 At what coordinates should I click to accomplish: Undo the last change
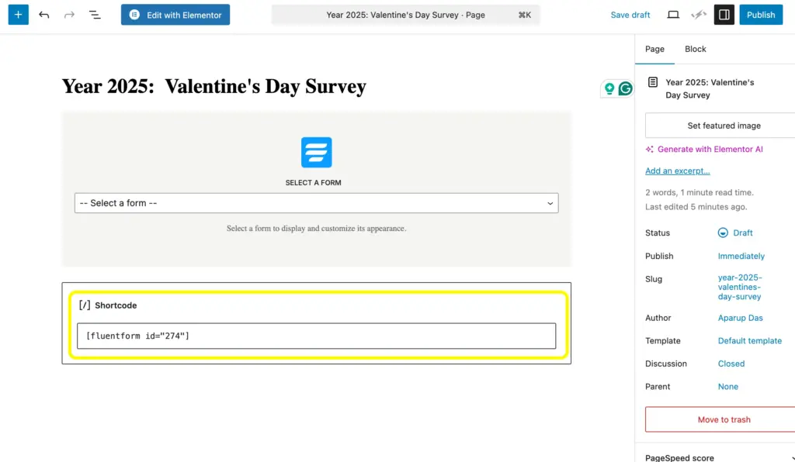pyautogui.click(x=43, y=14)
